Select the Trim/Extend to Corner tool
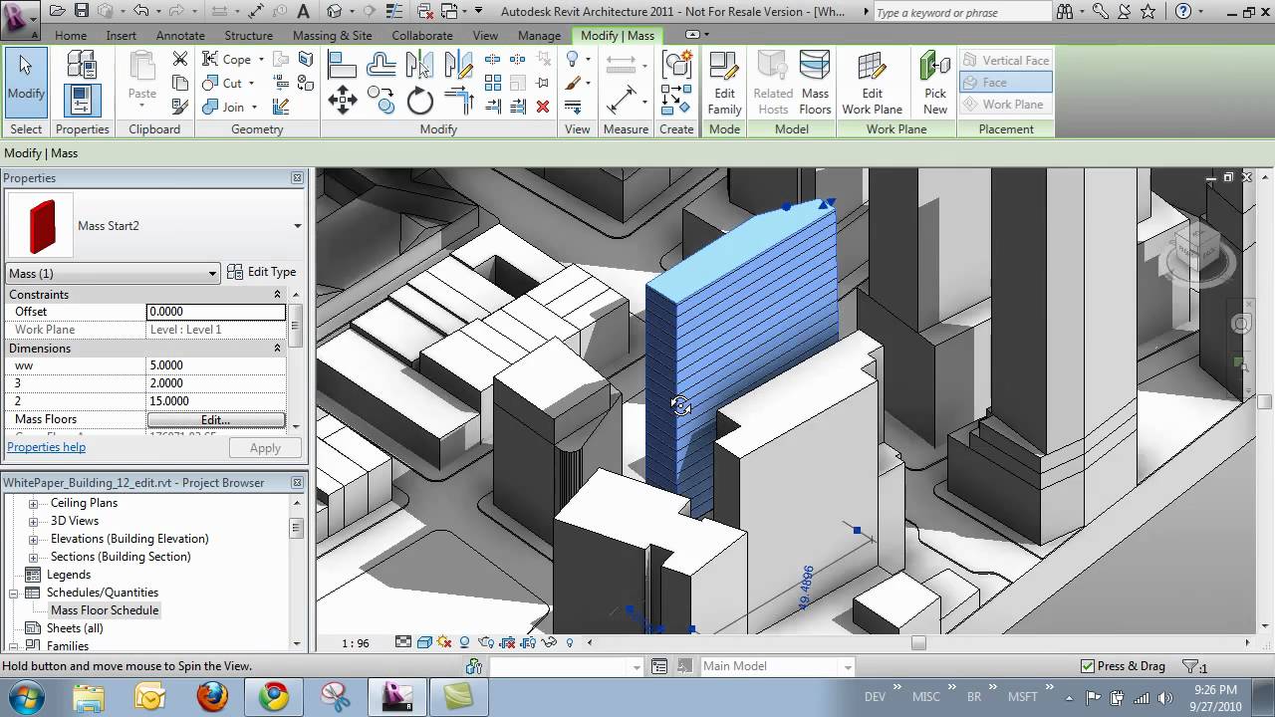 458,100
